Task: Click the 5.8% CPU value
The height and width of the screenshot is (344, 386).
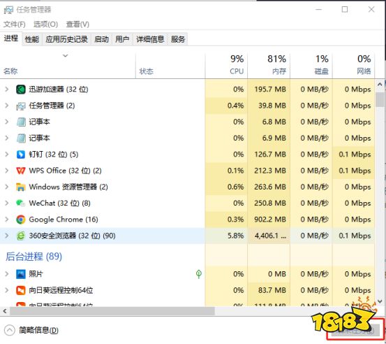Action: tap(236, 236)
